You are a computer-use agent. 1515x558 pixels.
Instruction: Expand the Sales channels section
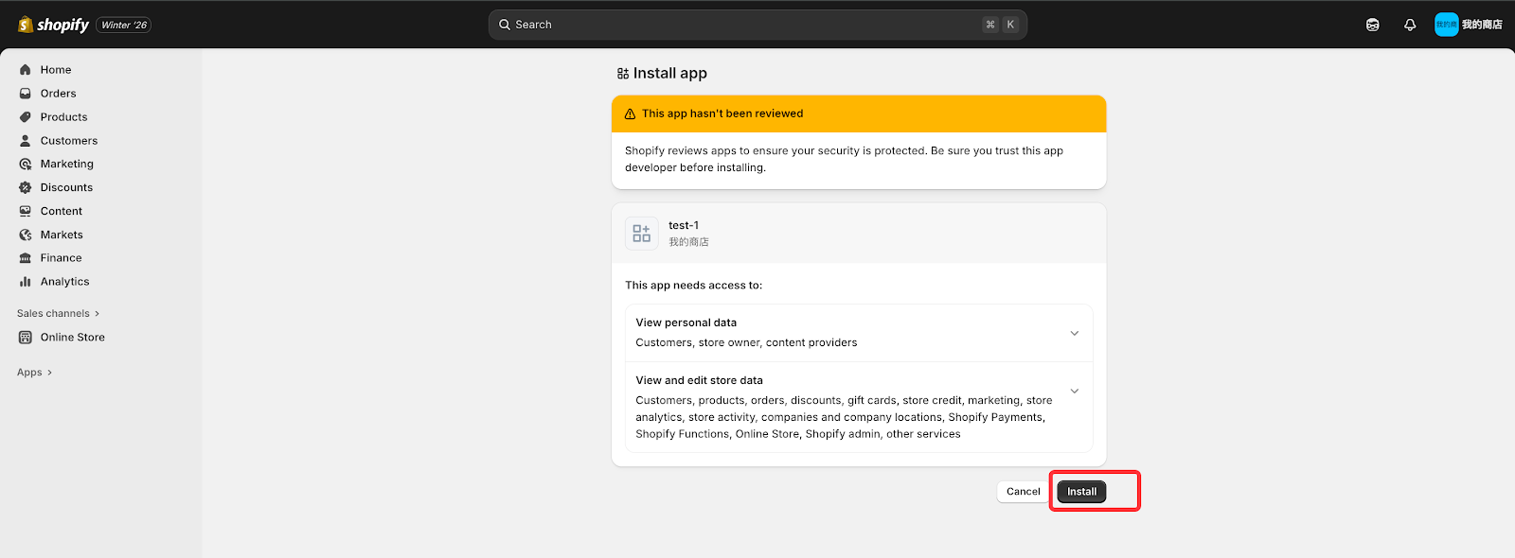59,314
